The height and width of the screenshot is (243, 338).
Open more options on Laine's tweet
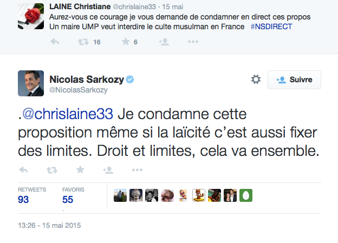click(x=193, y=42)
